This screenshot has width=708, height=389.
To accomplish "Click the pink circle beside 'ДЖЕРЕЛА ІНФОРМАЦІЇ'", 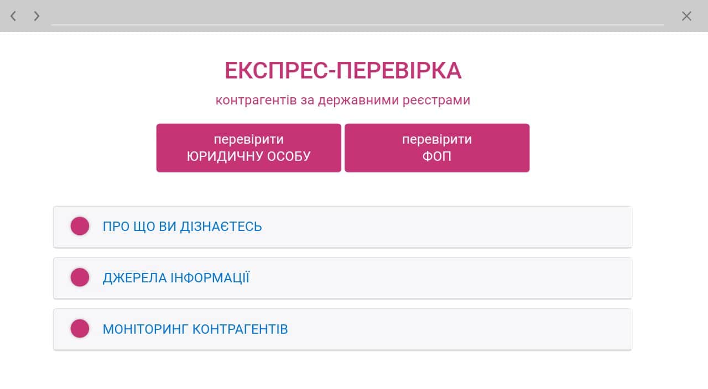I will click(80, 277).
